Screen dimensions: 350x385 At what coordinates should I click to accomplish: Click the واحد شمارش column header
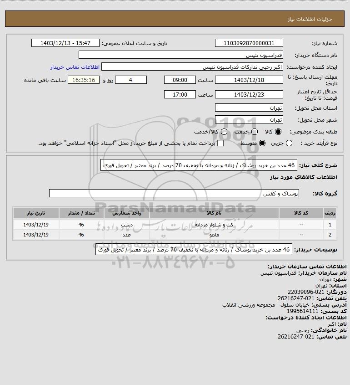[x=127, y=213]
